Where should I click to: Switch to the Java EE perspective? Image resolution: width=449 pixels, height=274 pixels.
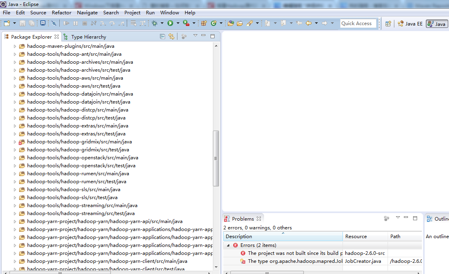click(x=410, y=24)
